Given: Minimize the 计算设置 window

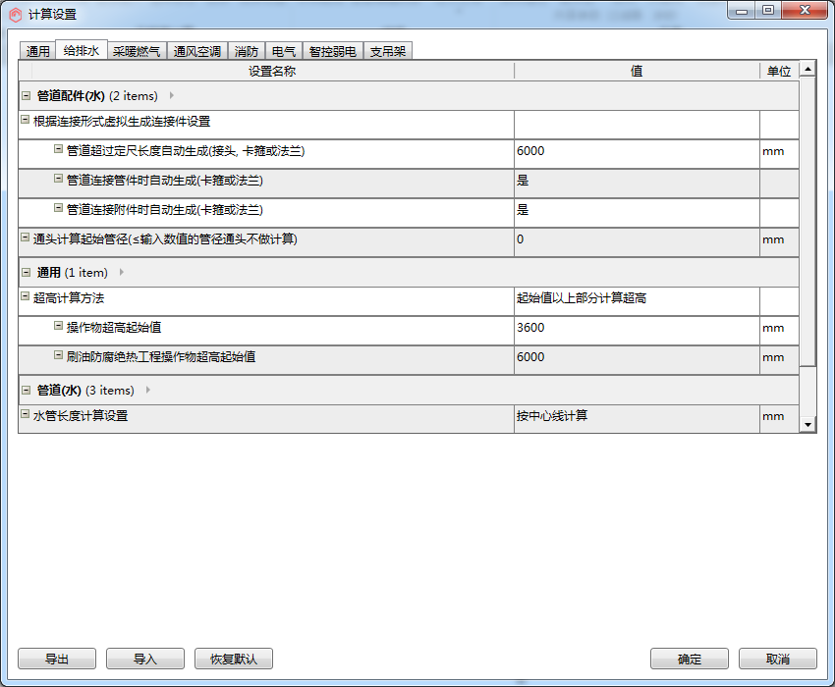Looking at the screenshot, I should pos(742,10).
